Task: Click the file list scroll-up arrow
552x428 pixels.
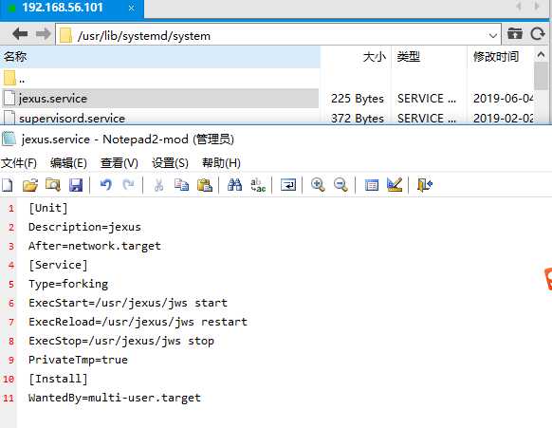Action: pos(541,55)
